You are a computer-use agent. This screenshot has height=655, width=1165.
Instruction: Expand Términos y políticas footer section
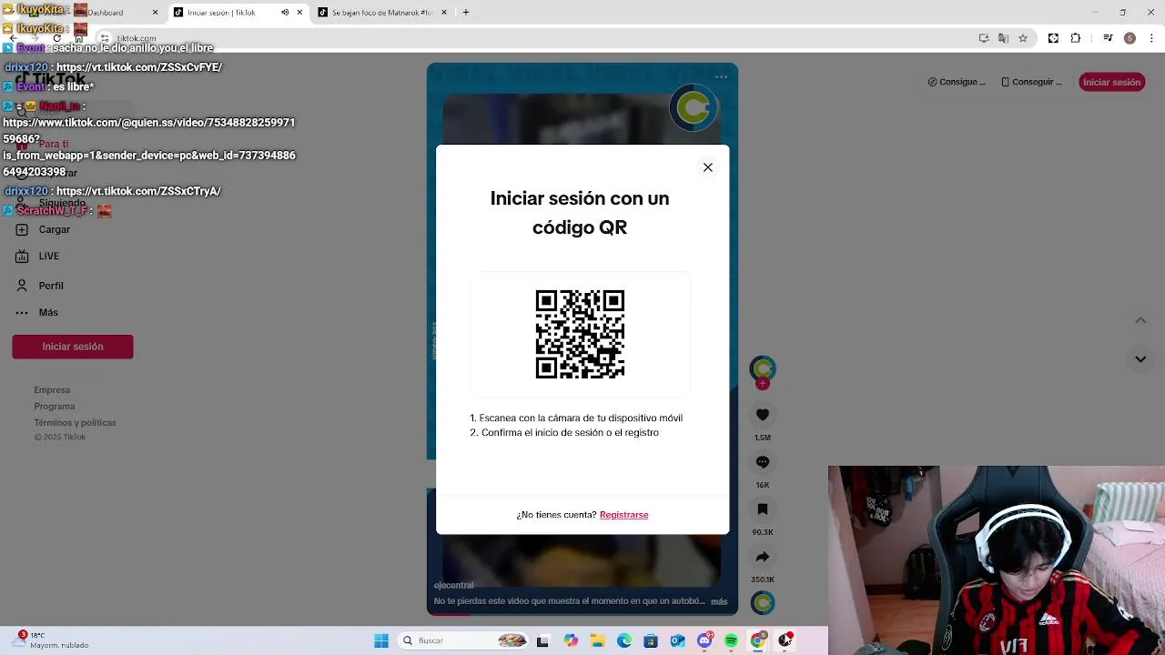click(x=75, y=423)
